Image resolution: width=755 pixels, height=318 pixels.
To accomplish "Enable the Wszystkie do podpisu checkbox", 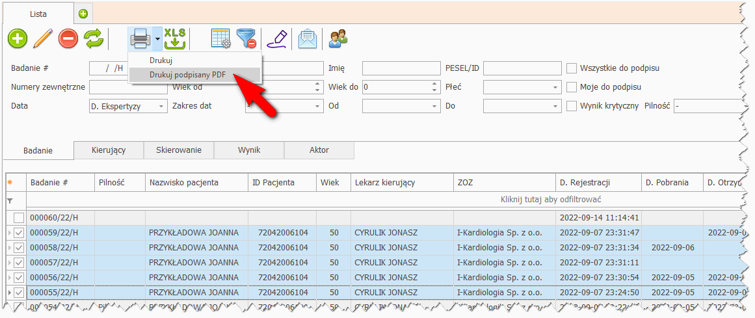I will 572,68.
